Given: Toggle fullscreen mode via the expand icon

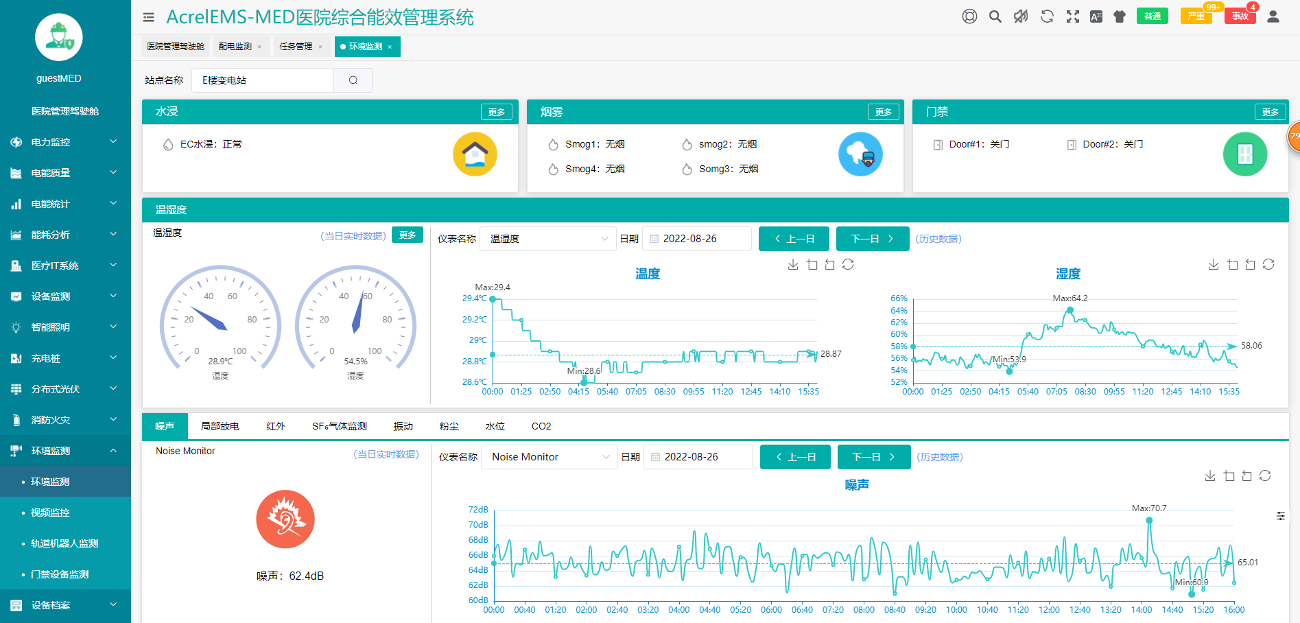Looking at the screenshot, I should [x=1072, y=16].
